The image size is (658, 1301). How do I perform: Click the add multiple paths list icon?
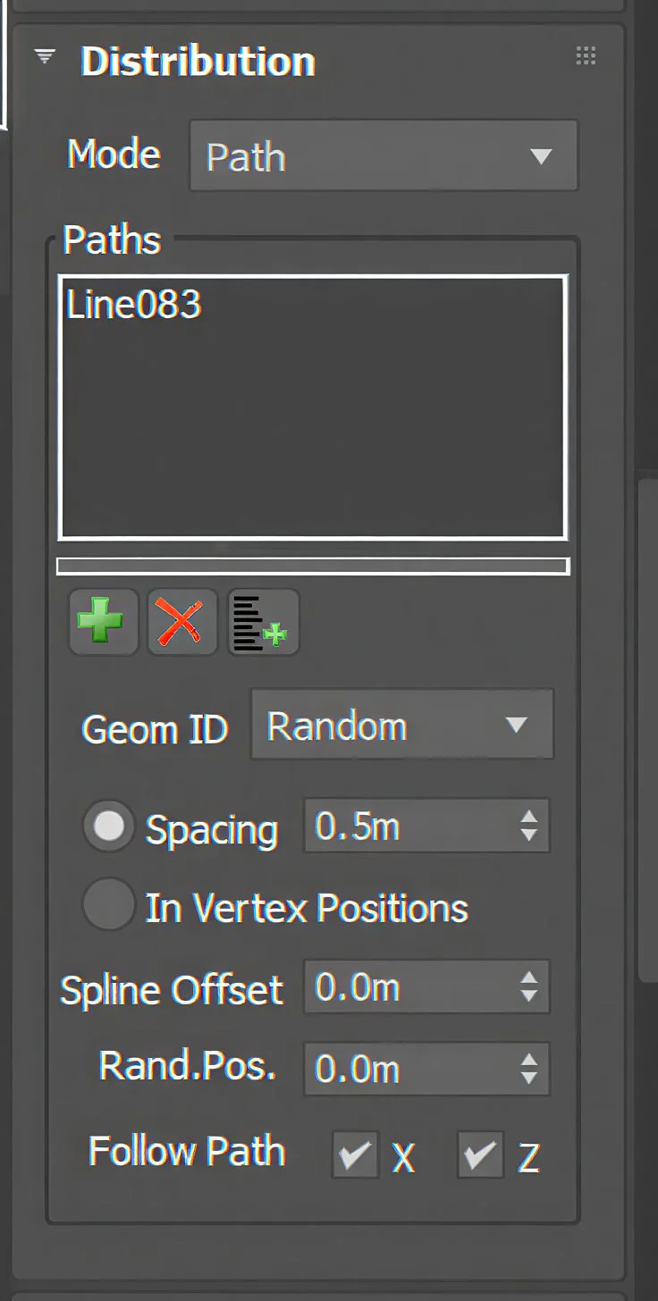pyautogui.click(x=263, y=622)
